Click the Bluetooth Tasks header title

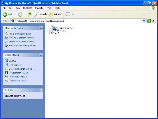pyautogui.click(x=14, y=28)
